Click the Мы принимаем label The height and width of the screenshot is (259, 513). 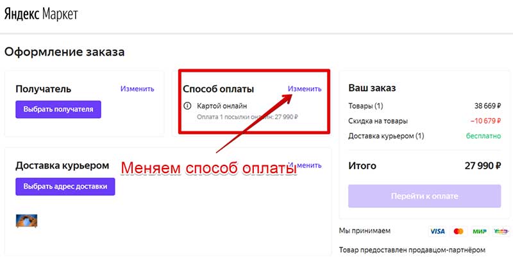[364, 231]
